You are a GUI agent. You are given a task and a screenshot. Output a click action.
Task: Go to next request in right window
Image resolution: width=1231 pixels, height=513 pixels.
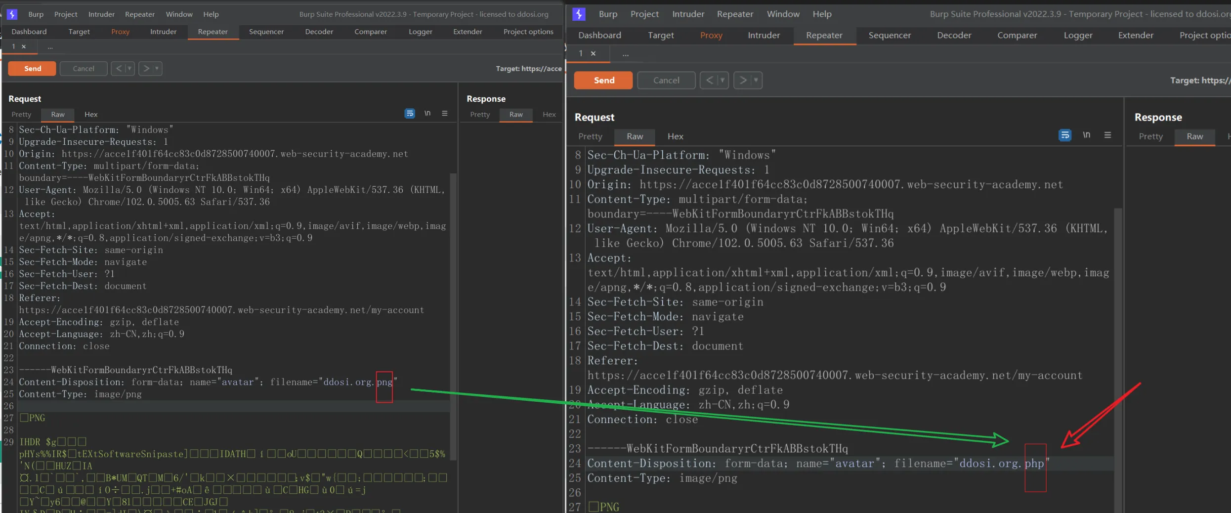742,80
